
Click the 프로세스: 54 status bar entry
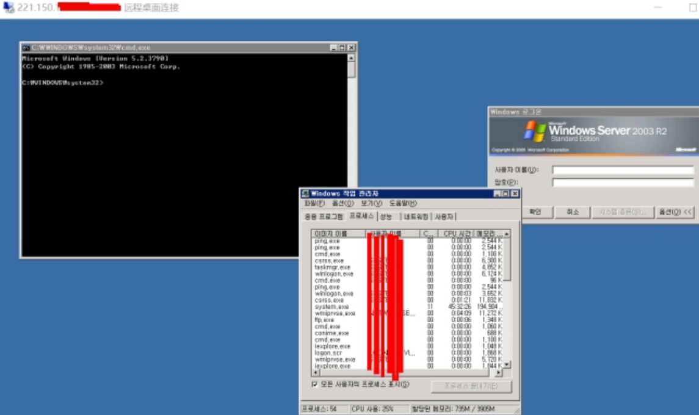tap(325, 409)
